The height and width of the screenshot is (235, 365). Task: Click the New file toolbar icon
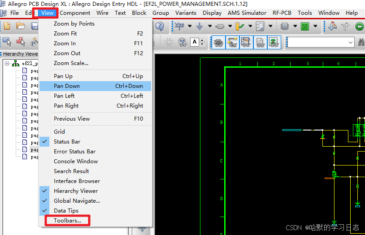point(7,26)
